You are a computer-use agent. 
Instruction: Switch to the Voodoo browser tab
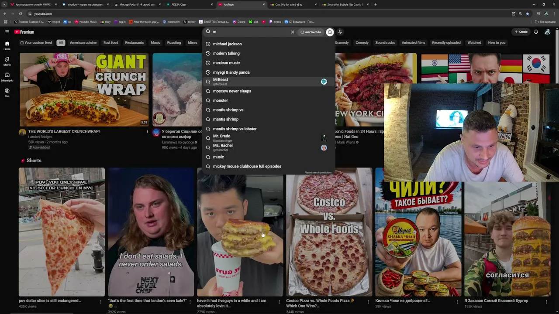coord(85,4)
